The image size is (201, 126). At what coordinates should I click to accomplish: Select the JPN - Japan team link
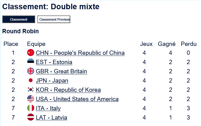[52, 80]
